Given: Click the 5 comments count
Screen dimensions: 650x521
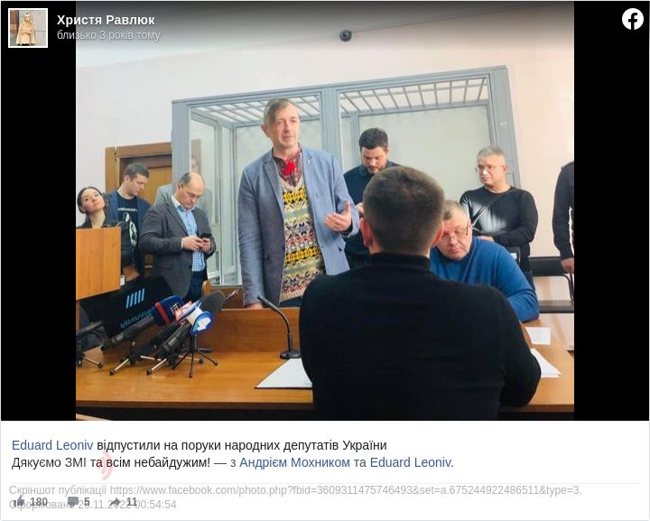Looking at the screenshot, I should (x=87, y=501).
